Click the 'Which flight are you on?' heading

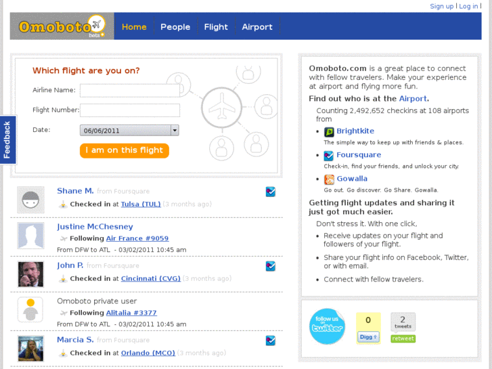pos(86,70)
